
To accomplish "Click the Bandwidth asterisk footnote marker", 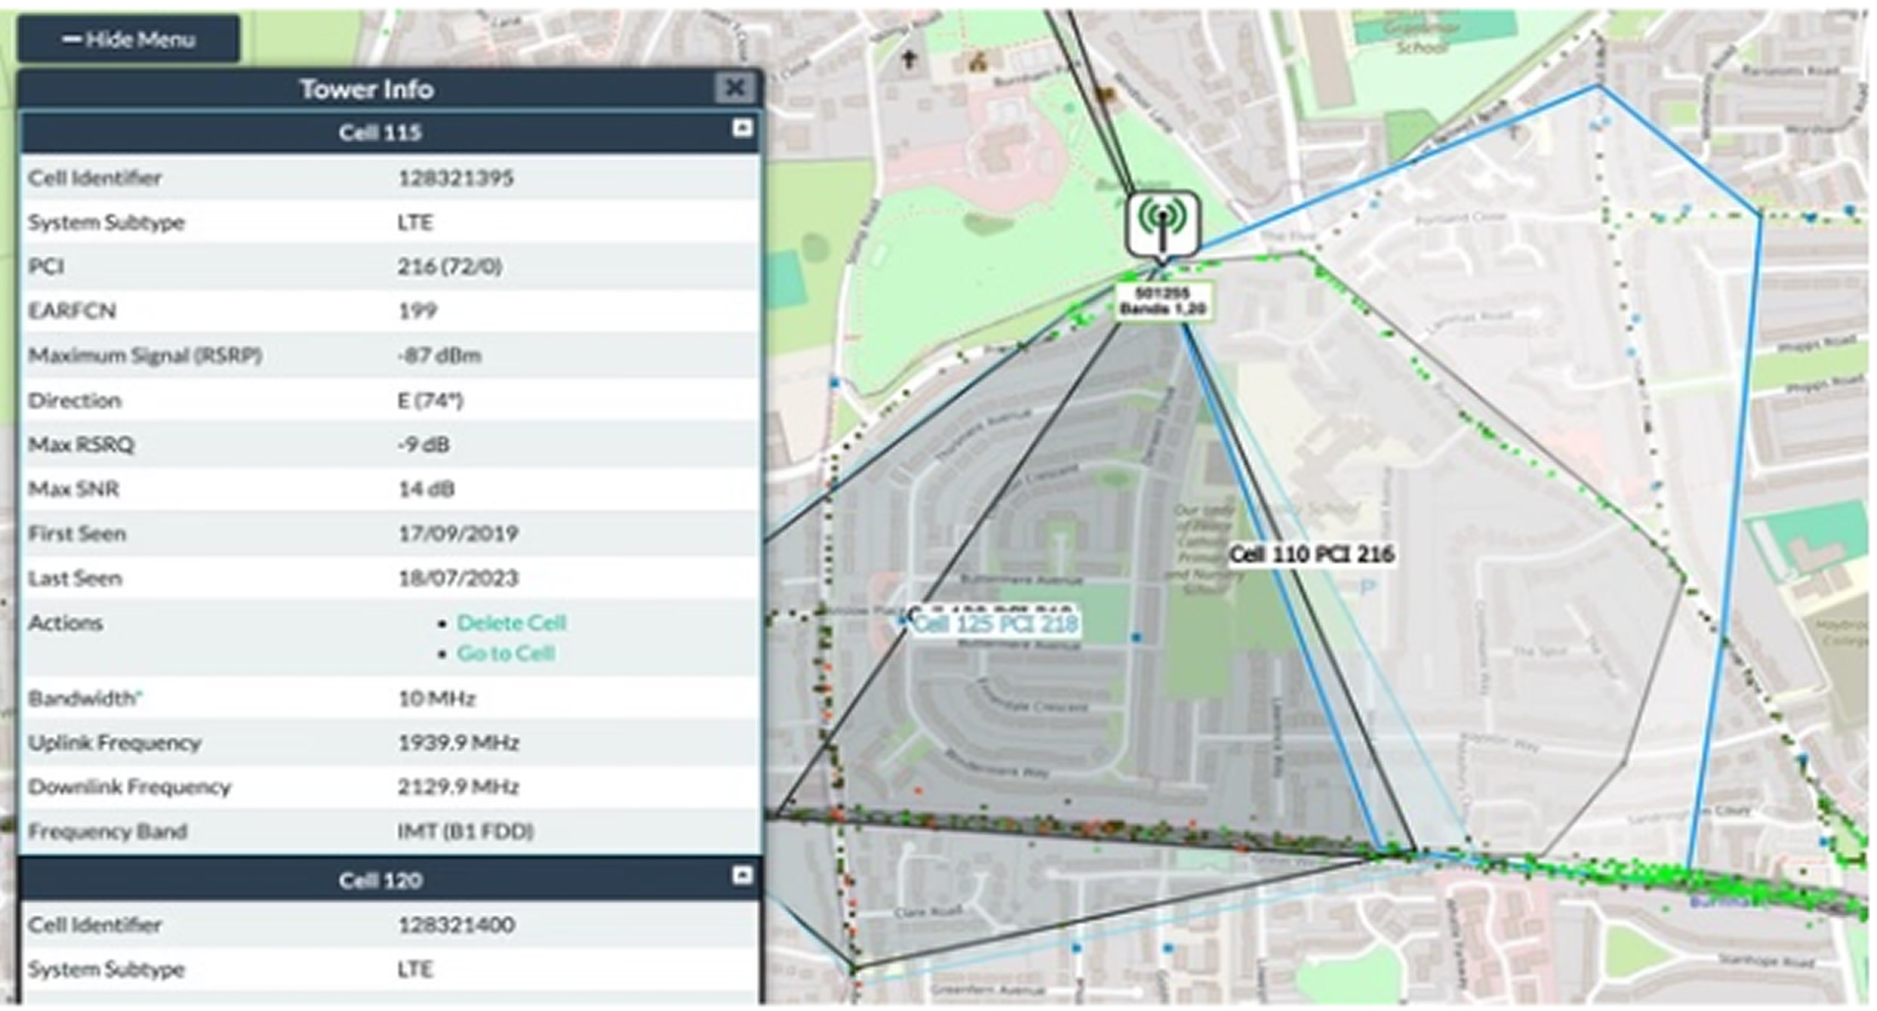I will (139, 693).
